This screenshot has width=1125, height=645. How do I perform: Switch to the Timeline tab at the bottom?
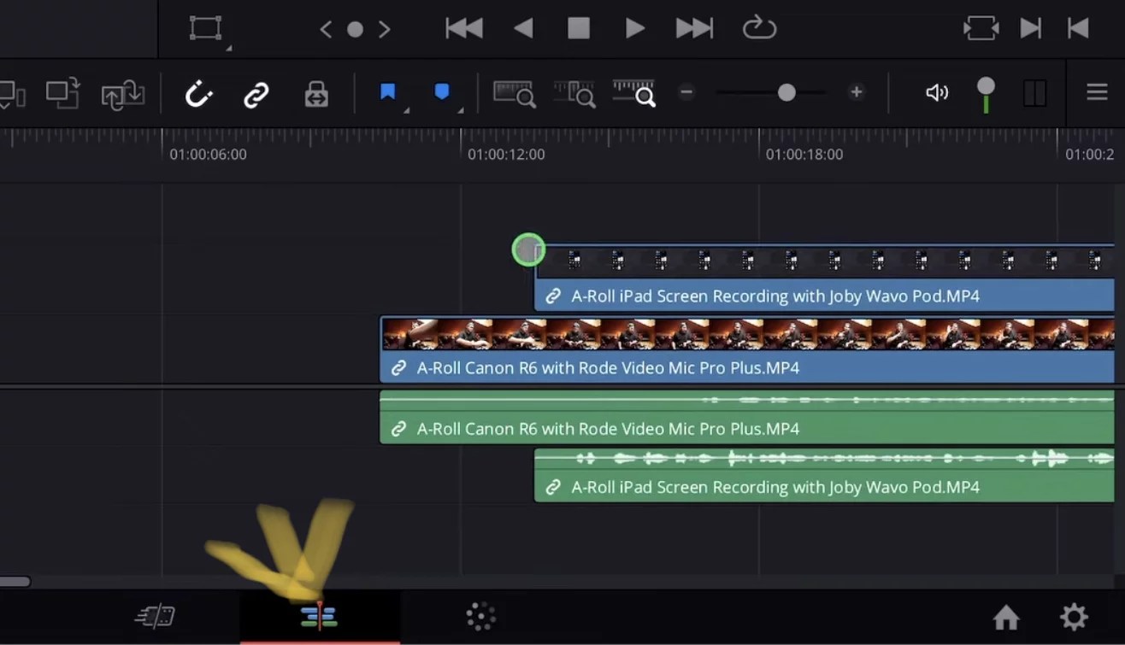pos(318,617)
